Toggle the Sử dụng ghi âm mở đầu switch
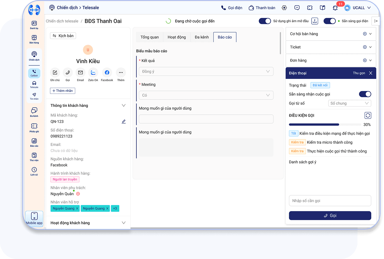The height and width of the screenshot is (259, 384). 265,21
